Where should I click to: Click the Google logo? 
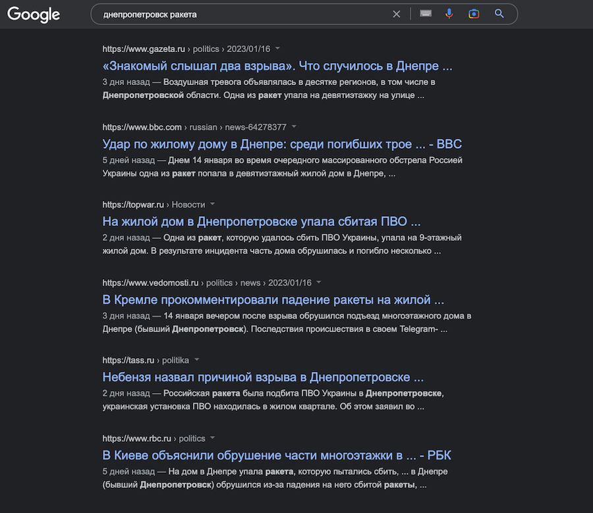pyautogui.click(x=34, y=14)
